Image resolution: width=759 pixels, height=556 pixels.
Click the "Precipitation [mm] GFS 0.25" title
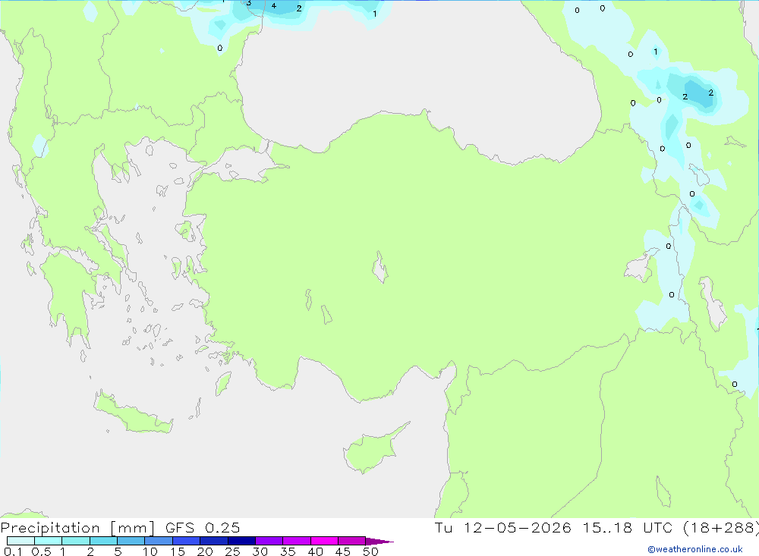tap(120, 527)
